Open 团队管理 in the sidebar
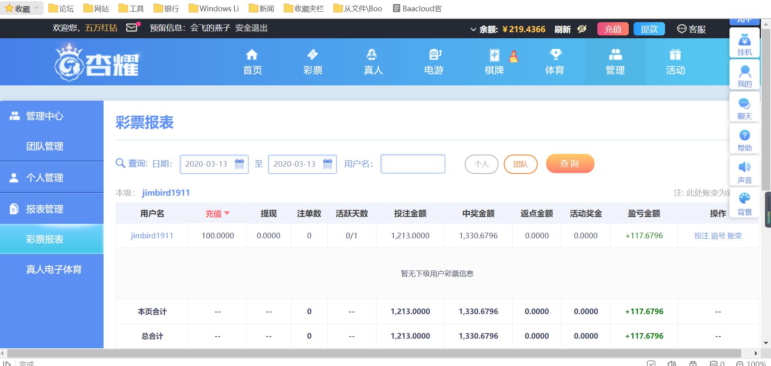This screenshot has height=366, width=771. pos(45,146)
